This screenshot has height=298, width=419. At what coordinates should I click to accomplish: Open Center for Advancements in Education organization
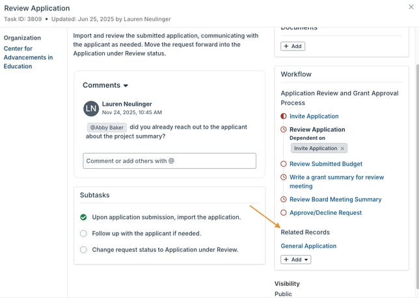click(x=28, y=57)
